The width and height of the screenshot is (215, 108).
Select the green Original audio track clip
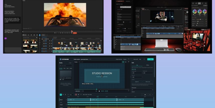[x=105, y=105]
